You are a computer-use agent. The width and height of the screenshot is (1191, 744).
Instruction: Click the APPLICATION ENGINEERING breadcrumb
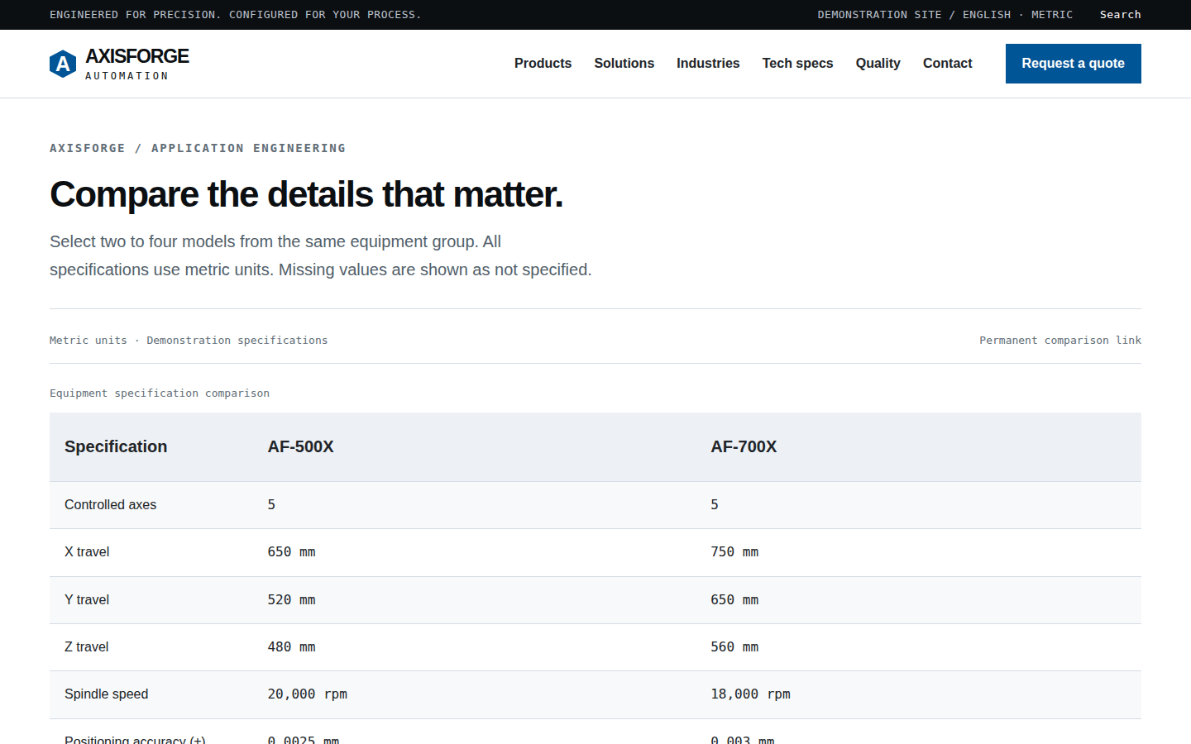[x=248, y=148]
